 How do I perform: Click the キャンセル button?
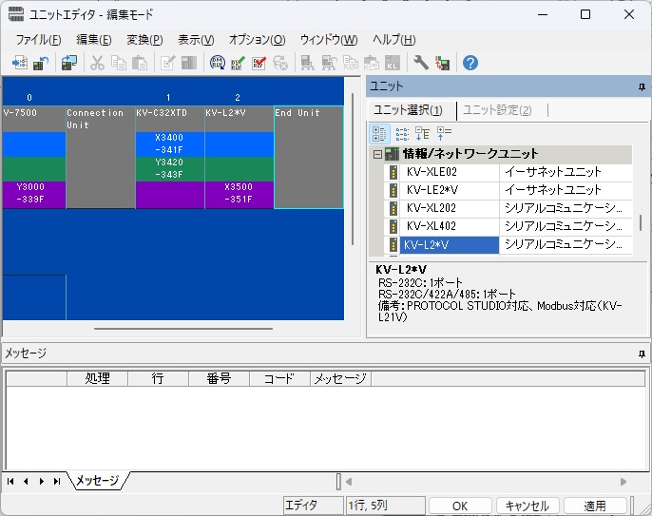527,506
